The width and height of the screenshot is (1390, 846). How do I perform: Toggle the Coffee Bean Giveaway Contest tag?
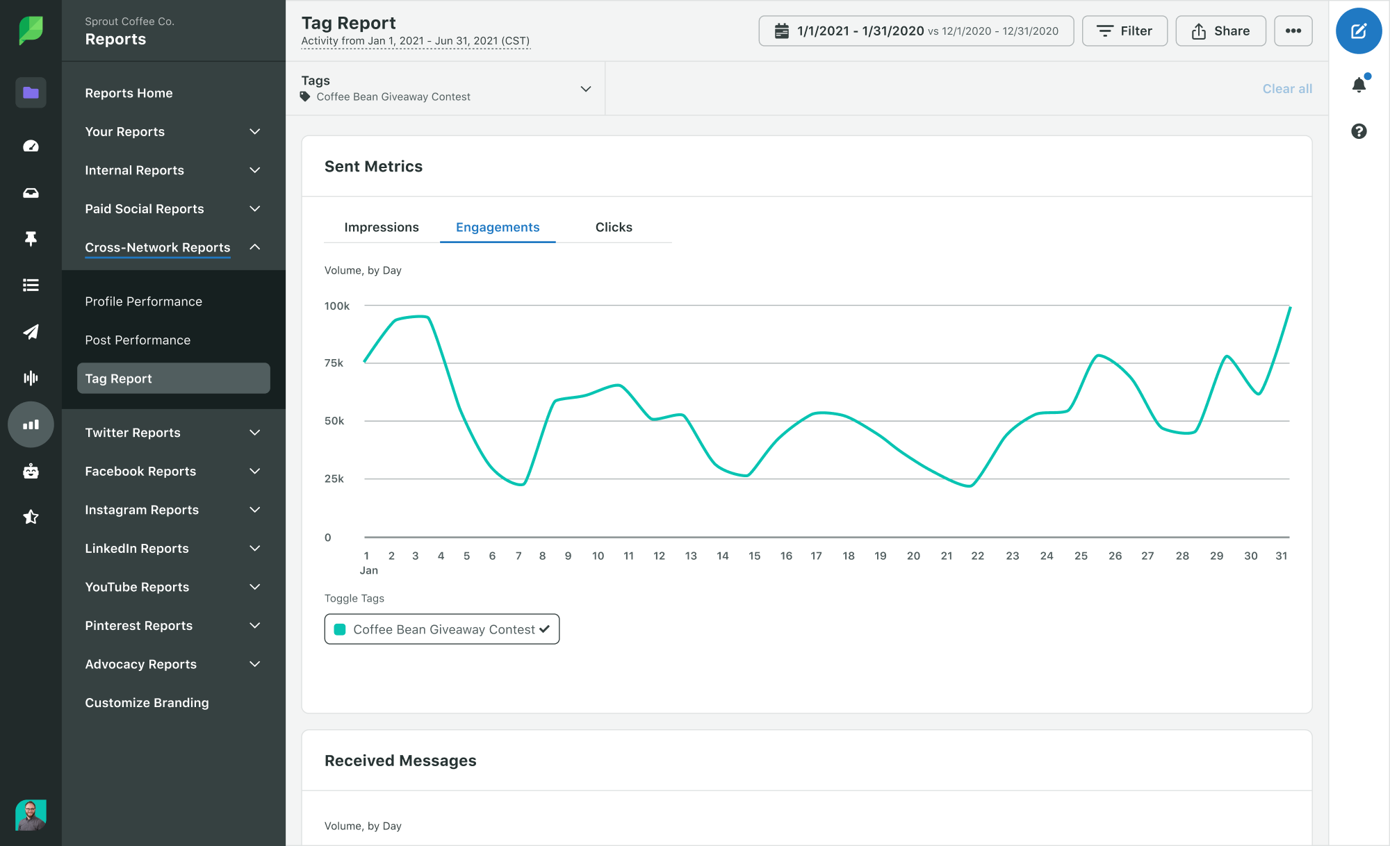(441, 629)
